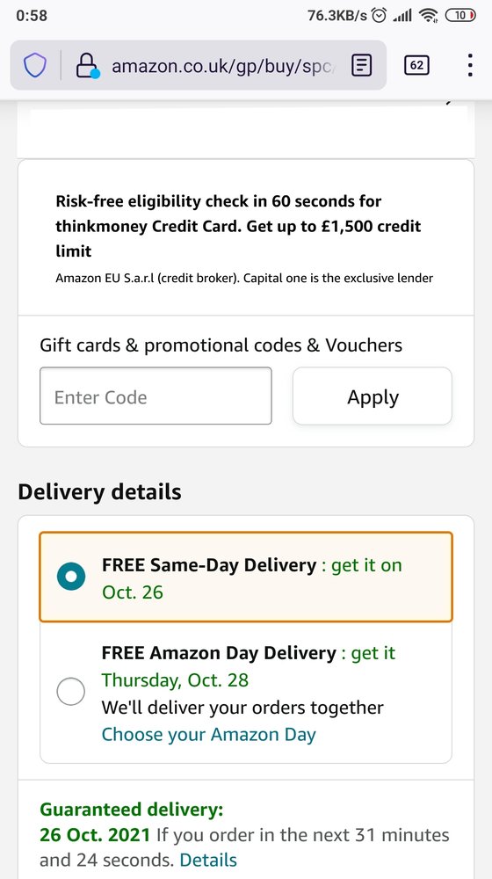
Task: Select FREE Same-Day Delivery radio option
Action: coord(70,577)
